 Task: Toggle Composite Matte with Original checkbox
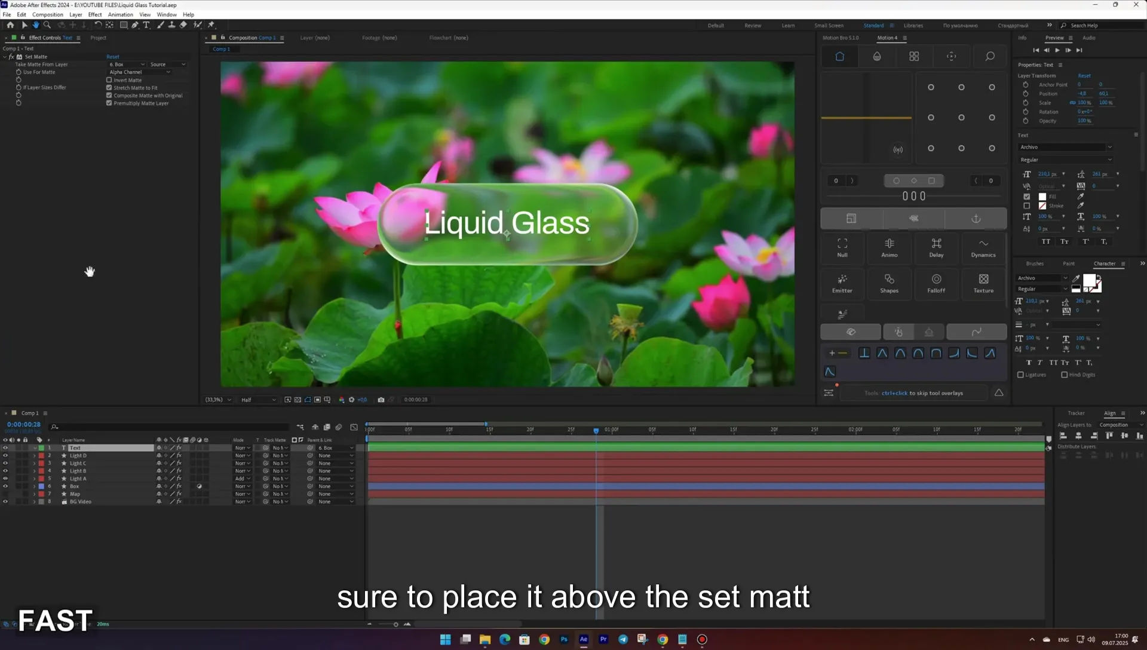point(109,96)
